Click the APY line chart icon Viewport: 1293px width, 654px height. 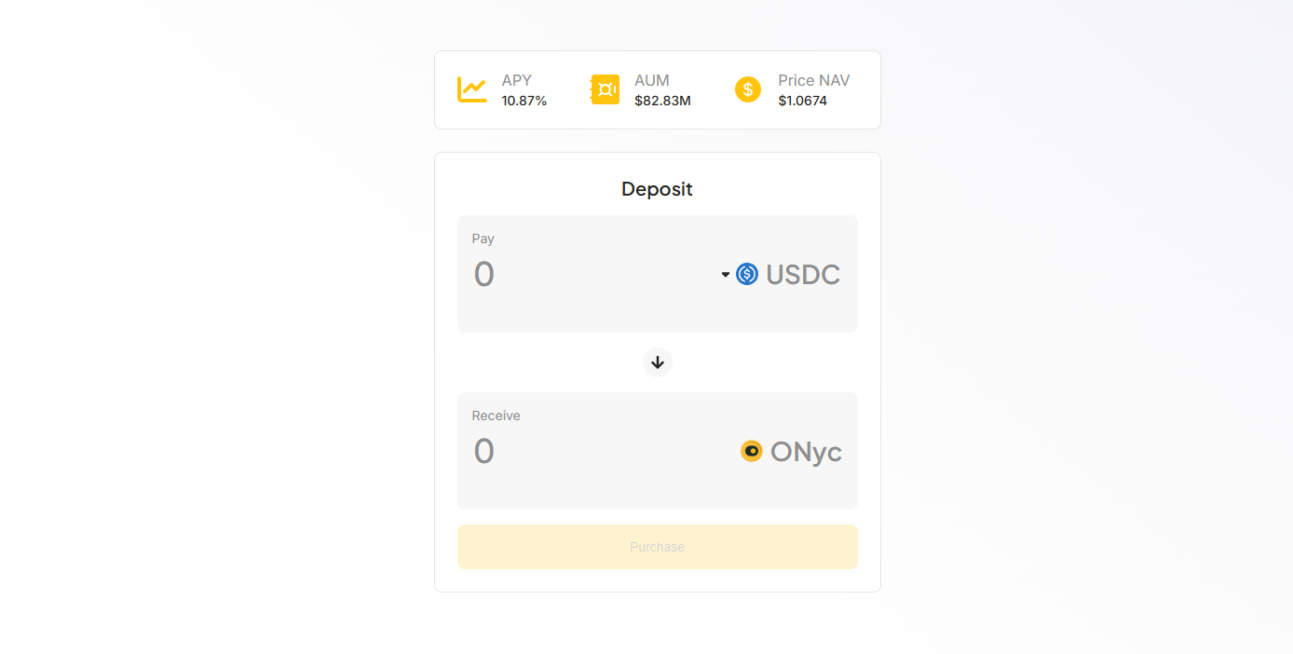tap(472, 89)
